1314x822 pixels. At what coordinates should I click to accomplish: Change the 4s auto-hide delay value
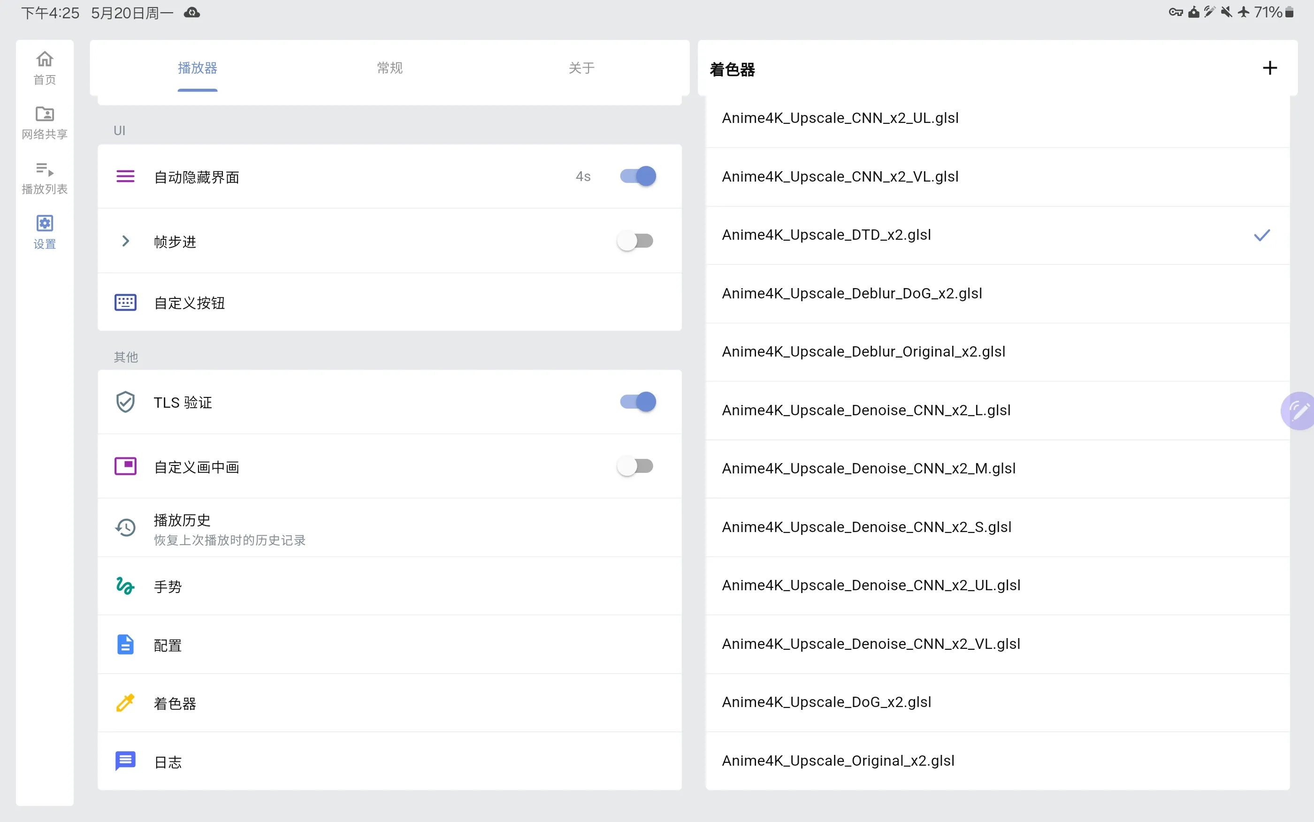(x=583, y=176)
